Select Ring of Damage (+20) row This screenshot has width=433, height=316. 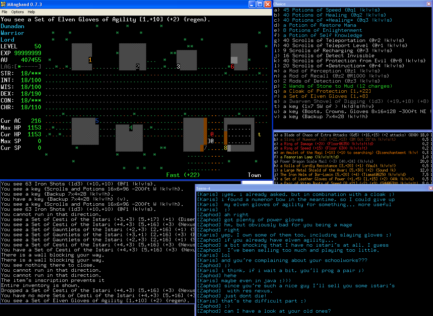[x=352, y=143]
